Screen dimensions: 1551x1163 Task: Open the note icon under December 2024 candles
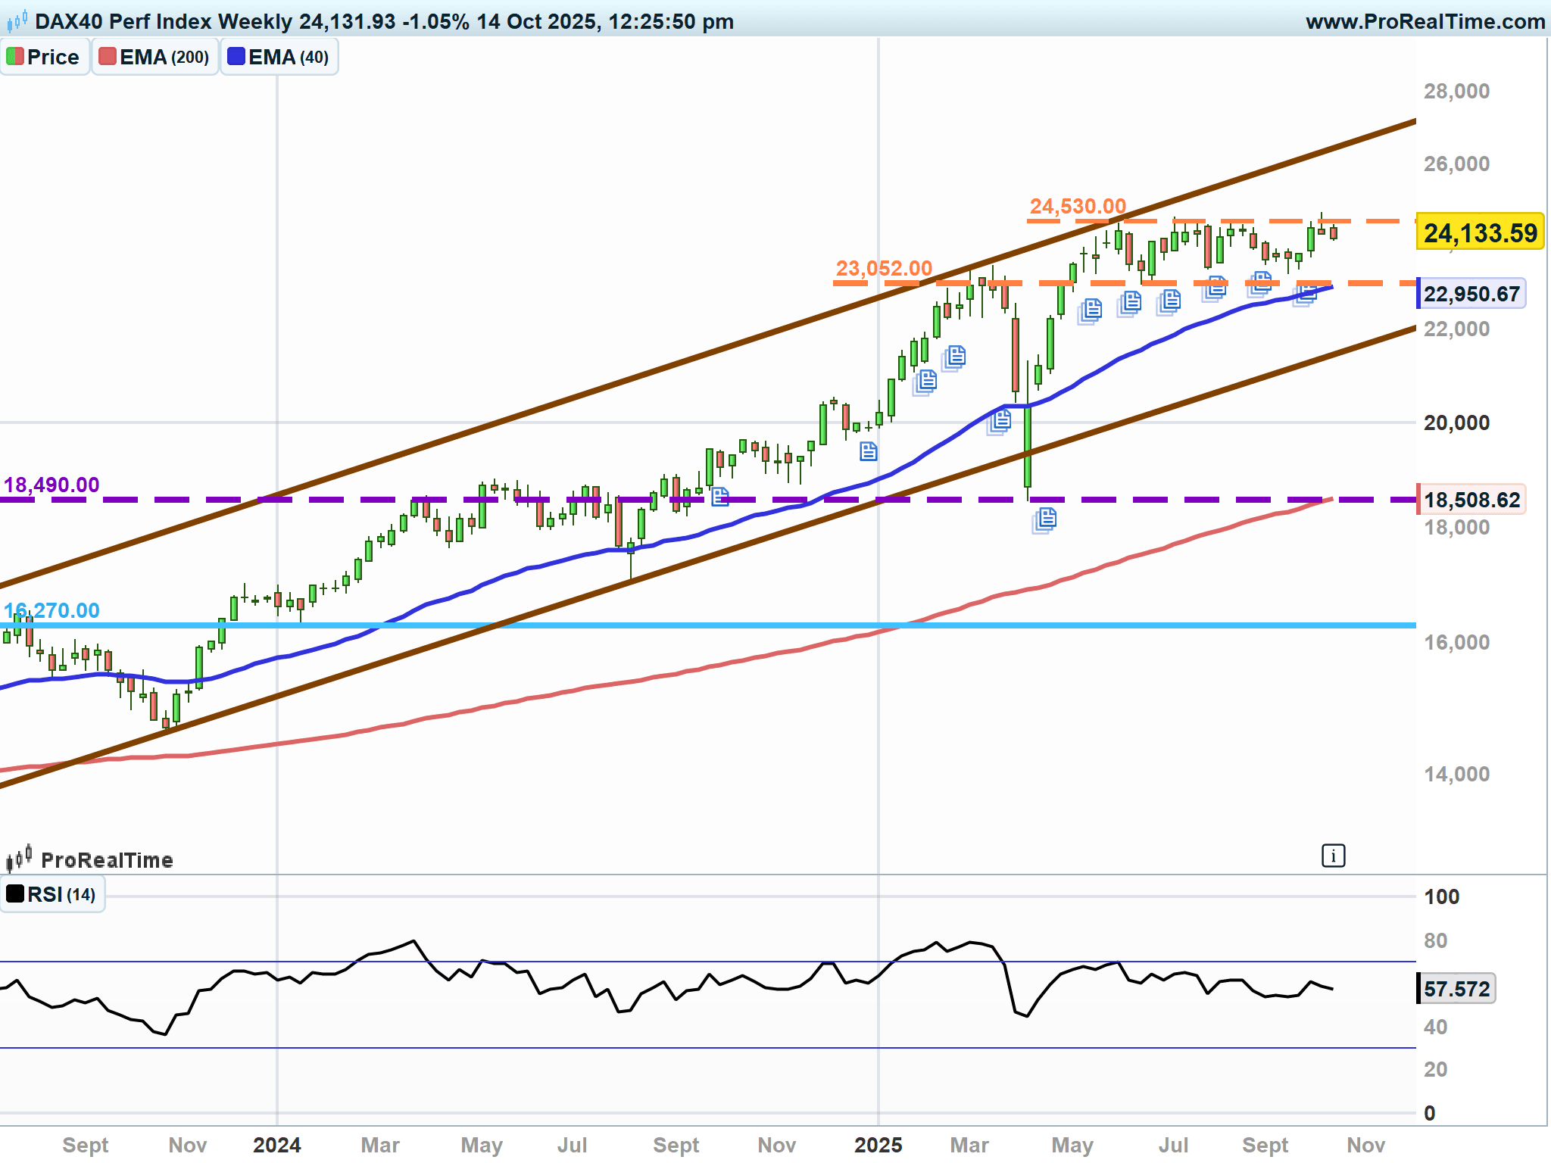click(869, 452)
